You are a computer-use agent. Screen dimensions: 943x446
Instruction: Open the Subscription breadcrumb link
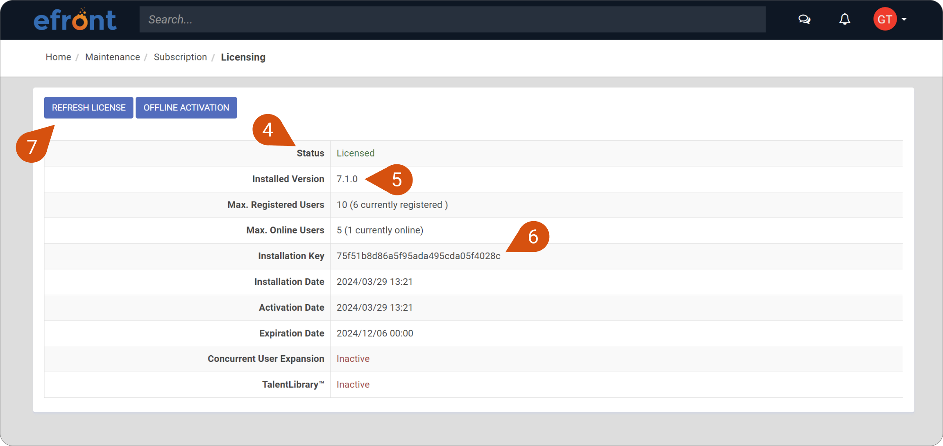180,57
